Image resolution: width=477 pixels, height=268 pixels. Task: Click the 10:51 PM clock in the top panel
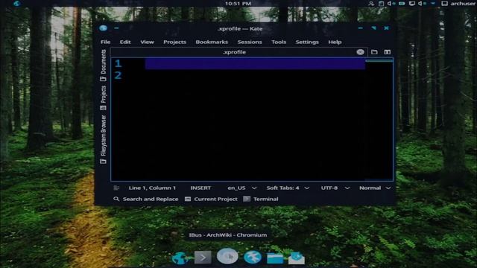[x=238, y=3]
